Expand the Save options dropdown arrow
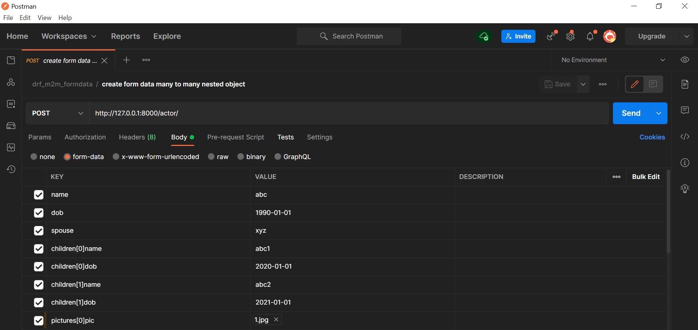Screen dimensions: 698x330 583,84
